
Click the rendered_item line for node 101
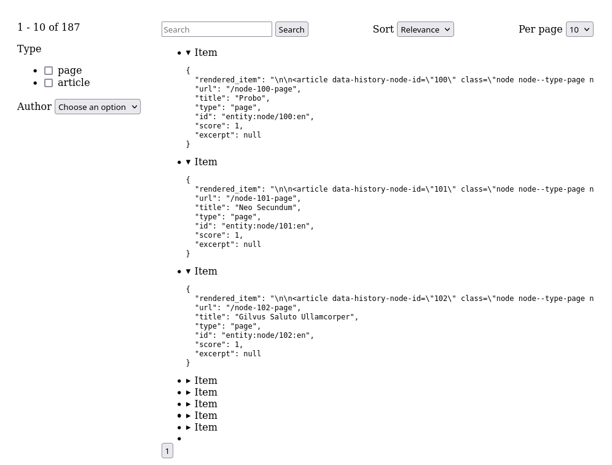pos(394,189)
